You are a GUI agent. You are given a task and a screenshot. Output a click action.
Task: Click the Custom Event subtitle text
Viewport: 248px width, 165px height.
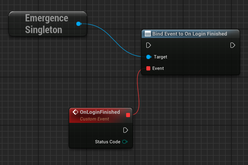[94, 119]
